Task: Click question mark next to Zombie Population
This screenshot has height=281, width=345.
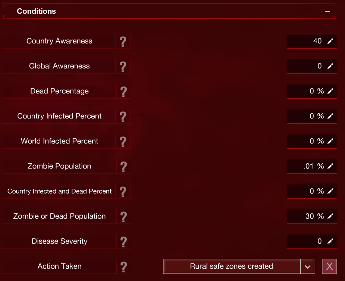Action: (123, 166)
